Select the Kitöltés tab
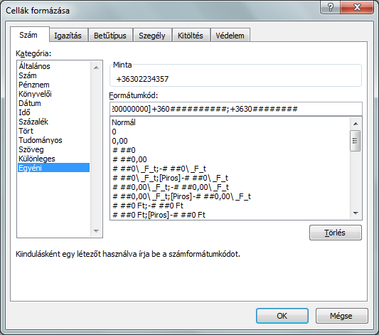Image resolution: width=379 pixels, height=335 pixels. (191, 36)
